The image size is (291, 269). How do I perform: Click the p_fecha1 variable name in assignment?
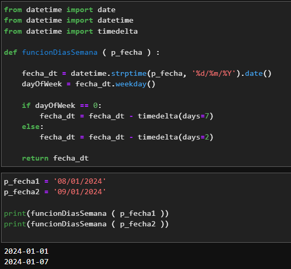click(x=22, y=182)
